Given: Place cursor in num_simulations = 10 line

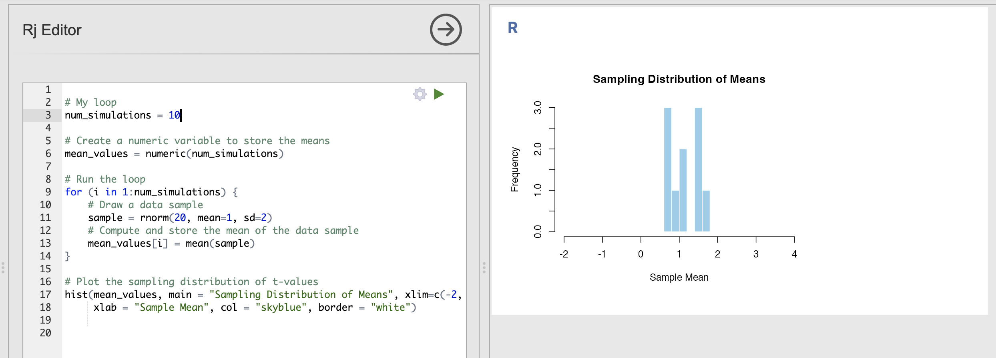Looking at the screenshot, I should coord(122,115).
